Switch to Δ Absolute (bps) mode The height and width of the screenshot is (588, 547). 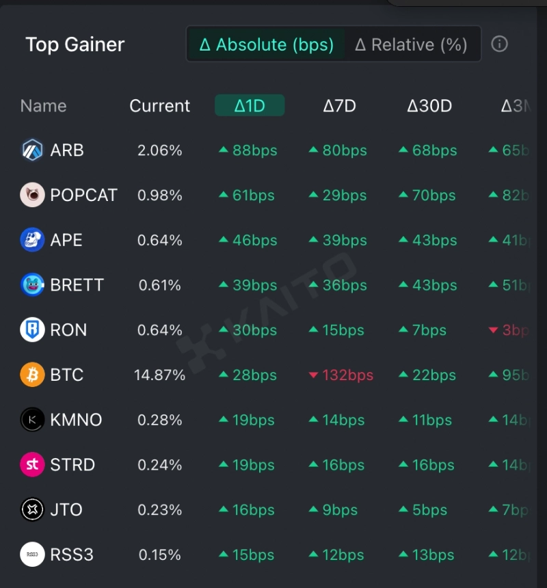point(267,45)
